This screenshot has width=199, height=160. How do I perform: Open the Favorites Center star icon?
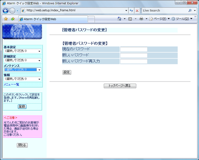click(x=6, y=19)
